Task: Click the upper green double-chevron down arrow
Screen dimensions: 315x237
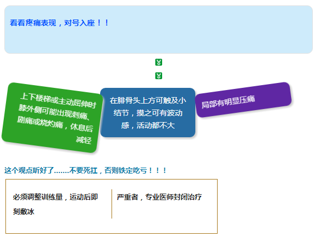Action: tap(158, 62)
